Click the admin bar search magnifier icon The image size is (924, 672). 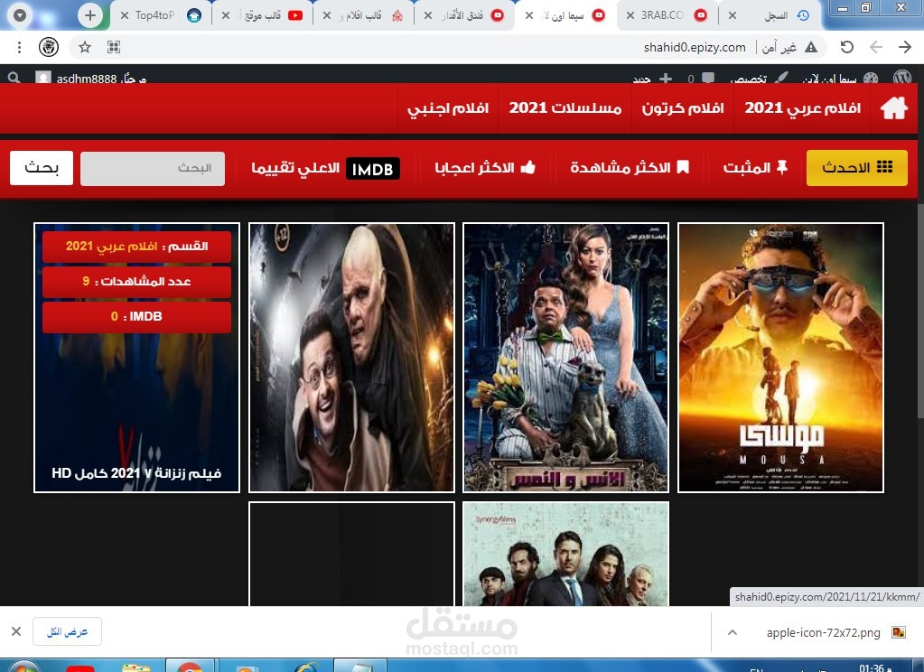pyautogui.click(x=14, y=78)
